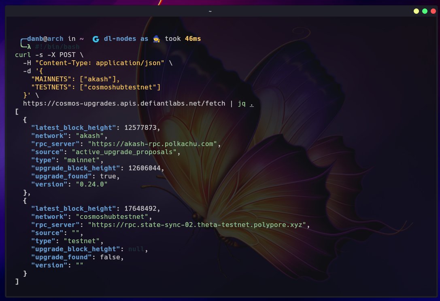
Task: Select upgrade_found value true
Action: click(108, 176)
